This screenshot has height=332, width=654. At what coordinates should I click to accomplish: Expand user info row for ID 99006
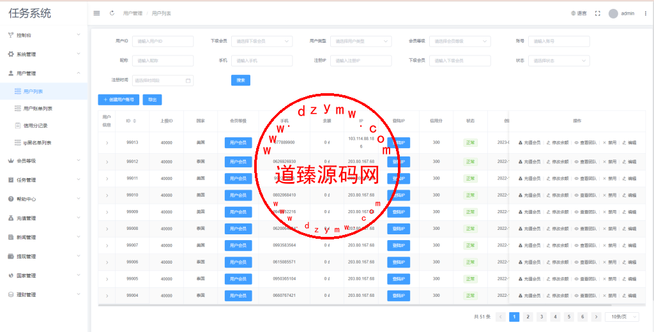pyautogui.click(x=107, y=262)
